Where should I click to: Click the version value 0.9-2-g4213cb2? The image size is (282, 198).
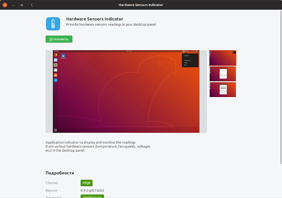(x=92, y=191)
